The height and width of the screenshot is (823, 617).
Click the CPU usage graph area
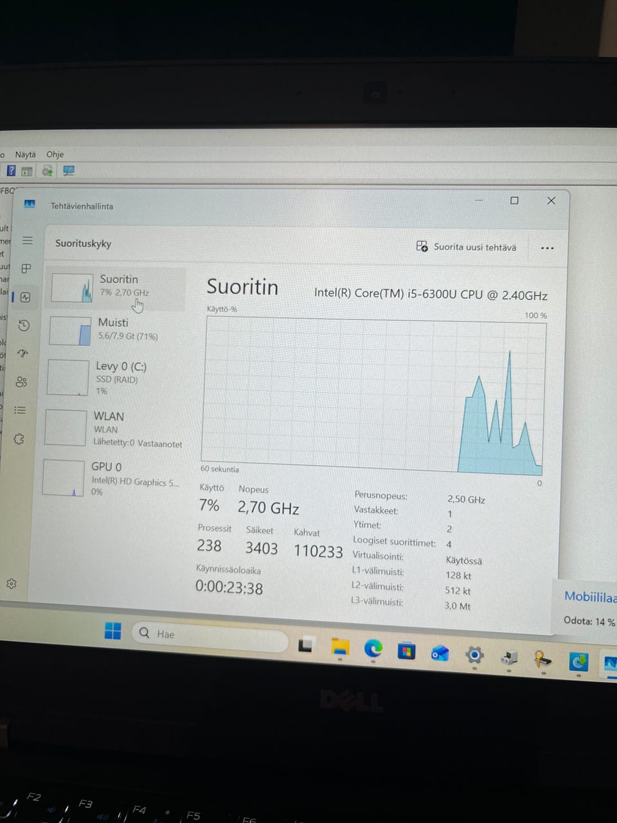(373, 394)
